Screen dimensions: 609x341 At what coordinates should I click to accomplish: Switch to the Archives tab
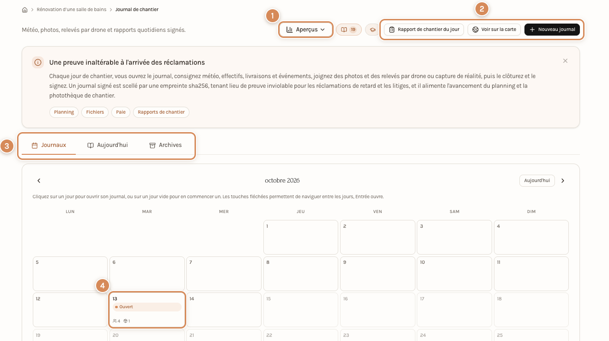pyautogui.click(x=165, y=145)
